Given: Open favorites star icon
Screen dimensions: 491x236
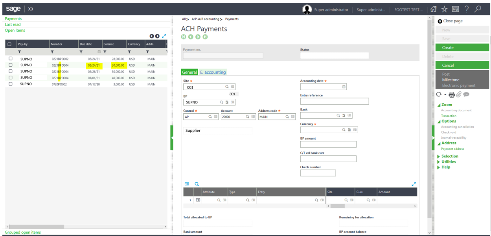Looking at the screenshot, I should (444, 9).
